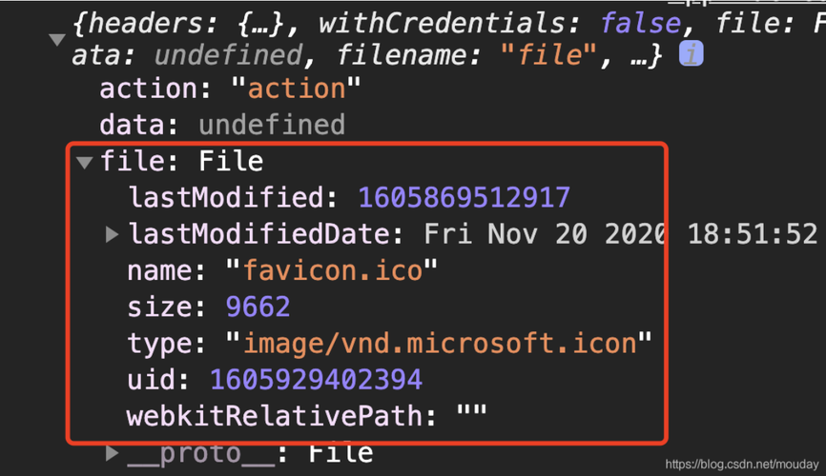
Task: Click the "action" orange string value
Action: 296,88
